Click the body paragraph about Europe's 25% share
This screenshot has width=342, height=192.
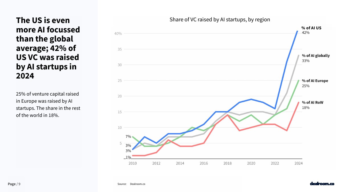point(48,104)
